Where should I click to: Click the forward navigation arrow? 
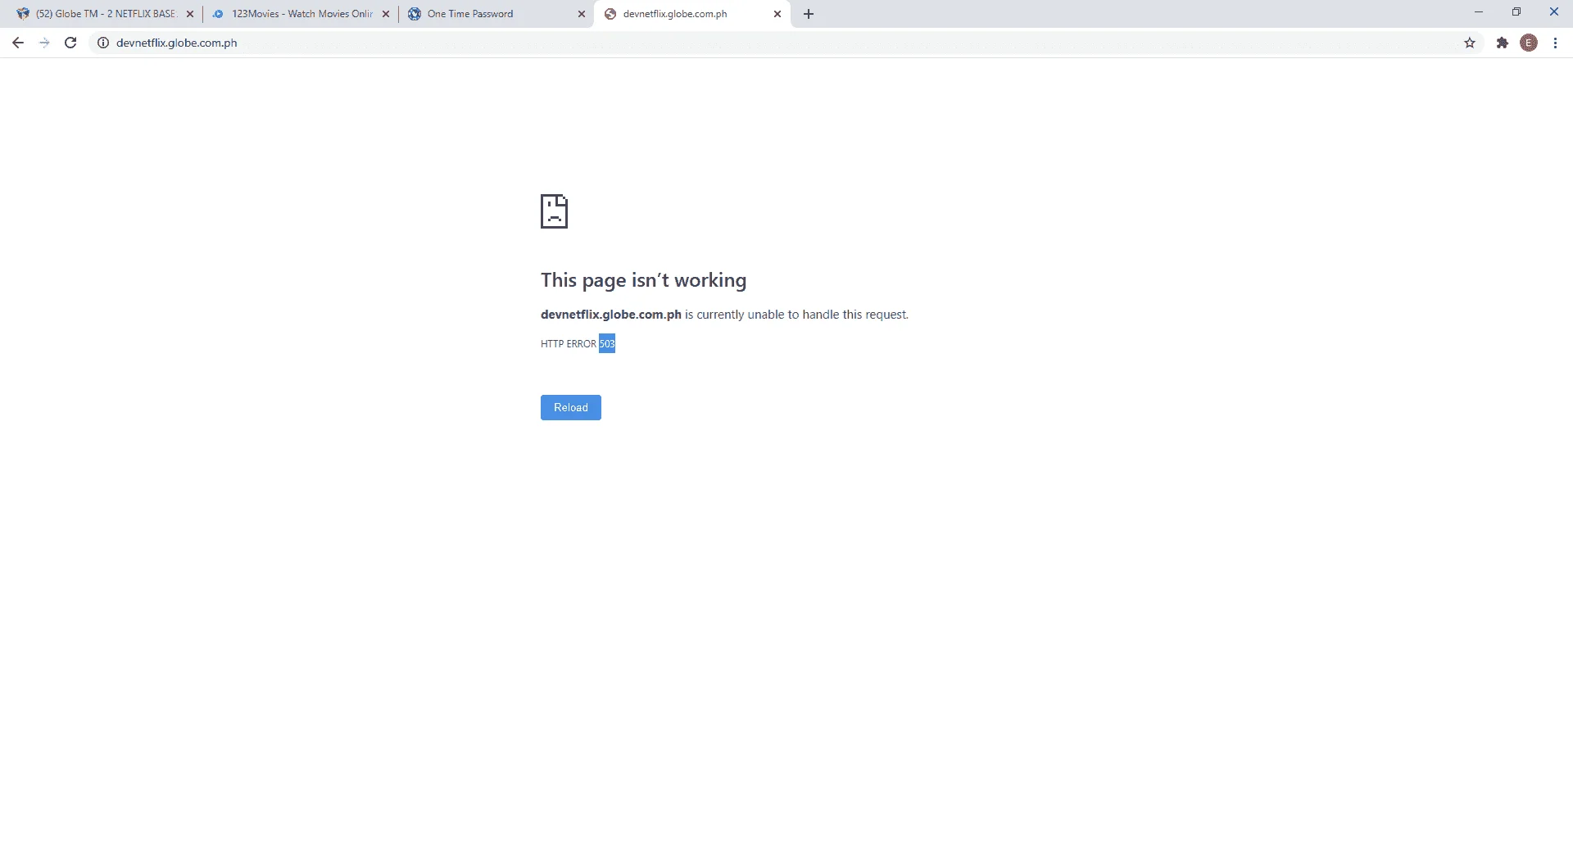(44, 43)
